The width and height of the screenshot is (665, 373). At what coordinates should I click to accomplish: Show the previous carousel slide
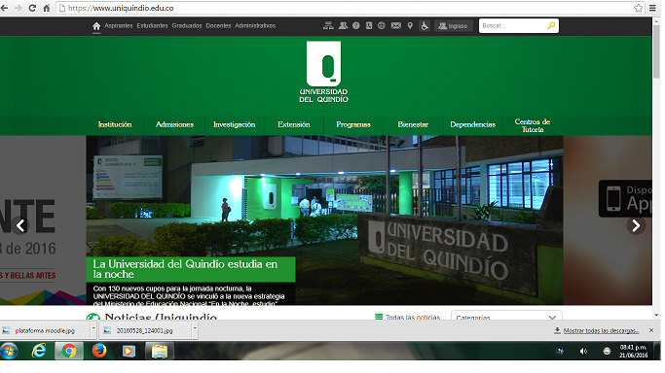pyautogui.click(x=19, y=225)
